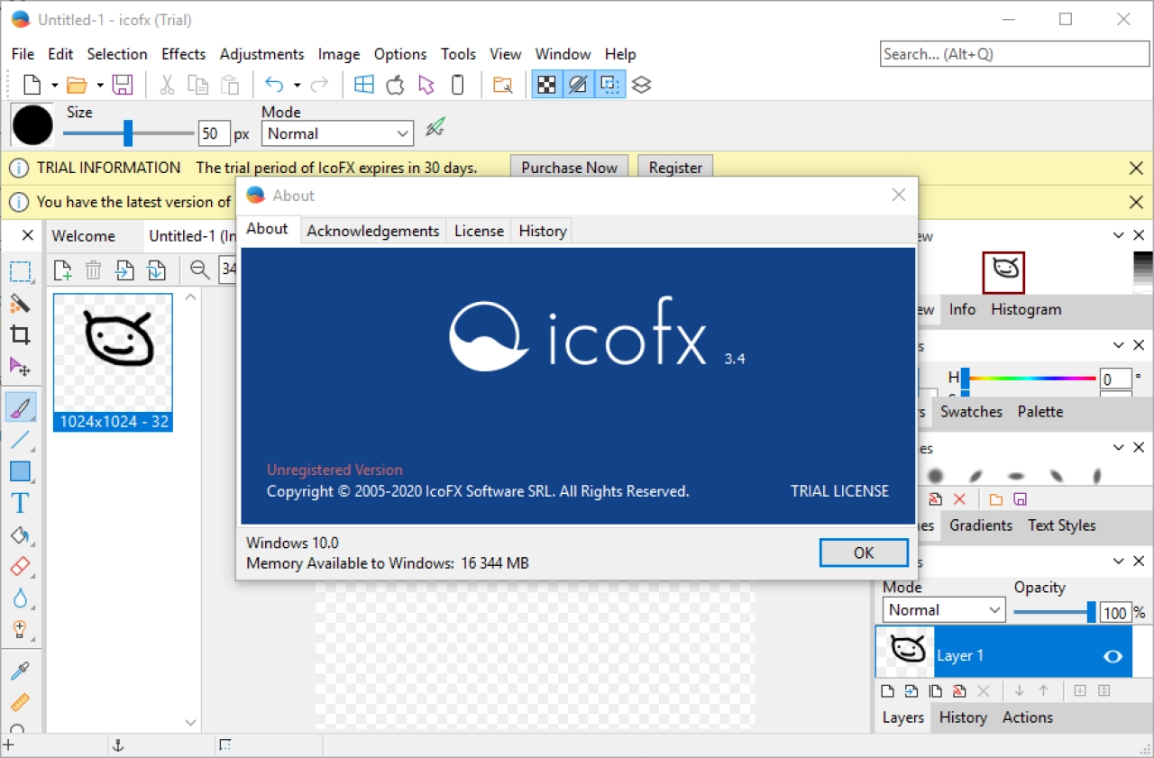Select the Move tool
This screenshot has width=1154, height=758.
(20, 367)
